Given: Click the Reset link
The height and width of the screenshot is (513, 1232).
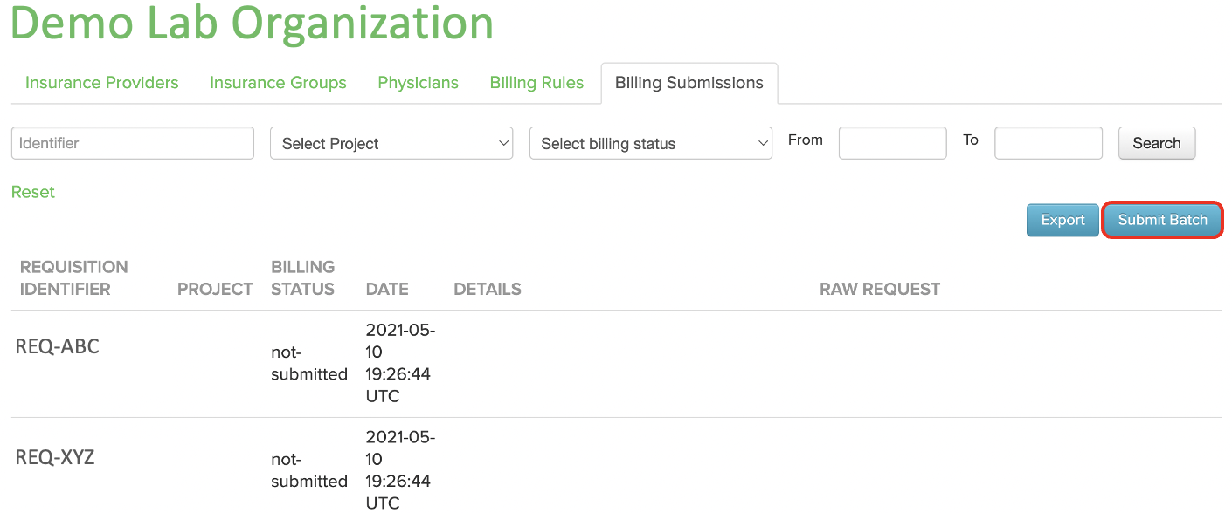Looking at the screenshot, I should coord(33,192).
